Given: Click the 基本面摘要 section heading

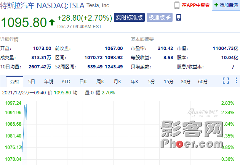Looking at the screenshot, I should (142, 39).
